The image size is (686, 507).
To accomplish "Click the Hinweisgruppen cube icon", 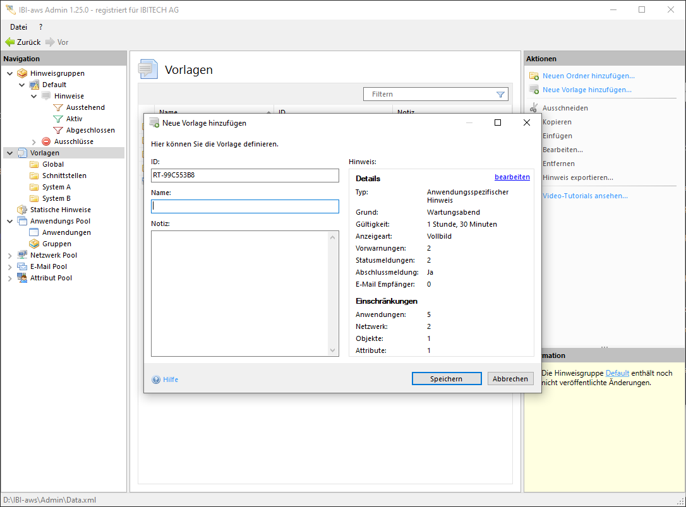I will 22,73.
